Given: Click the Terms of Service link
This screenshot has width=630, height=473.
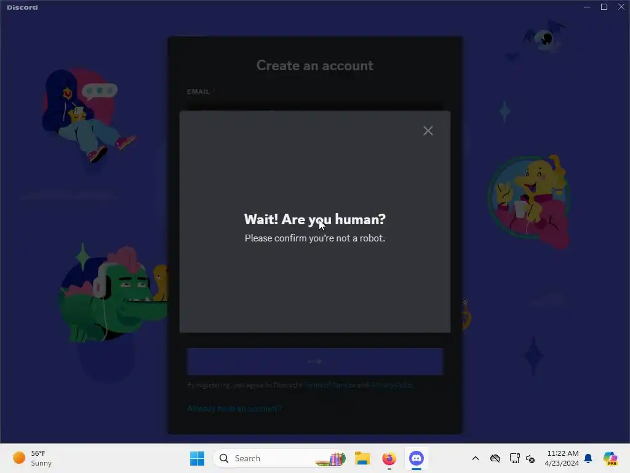Looking at the screenshot, I should (330, 385).
